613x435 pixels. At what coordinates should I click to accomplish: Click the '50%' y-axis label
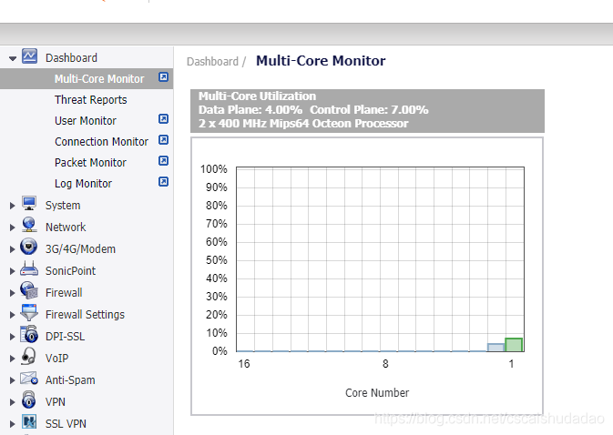[x=217, y=260]
